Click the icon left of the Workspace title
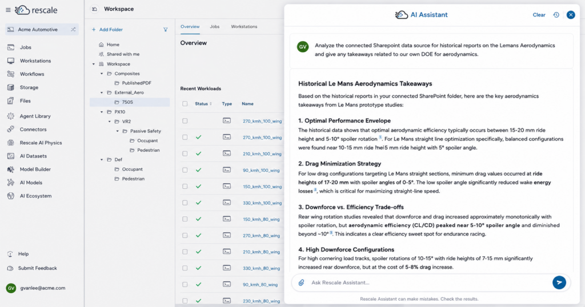585x307 pixels. point(94,9)
